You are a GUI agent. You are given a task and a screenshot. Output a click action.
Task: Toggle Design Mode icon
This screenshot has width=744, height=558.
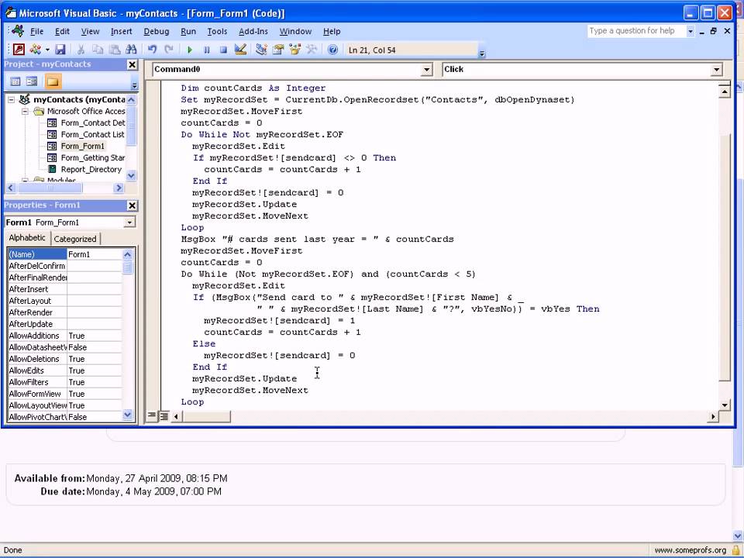[240, 50]
